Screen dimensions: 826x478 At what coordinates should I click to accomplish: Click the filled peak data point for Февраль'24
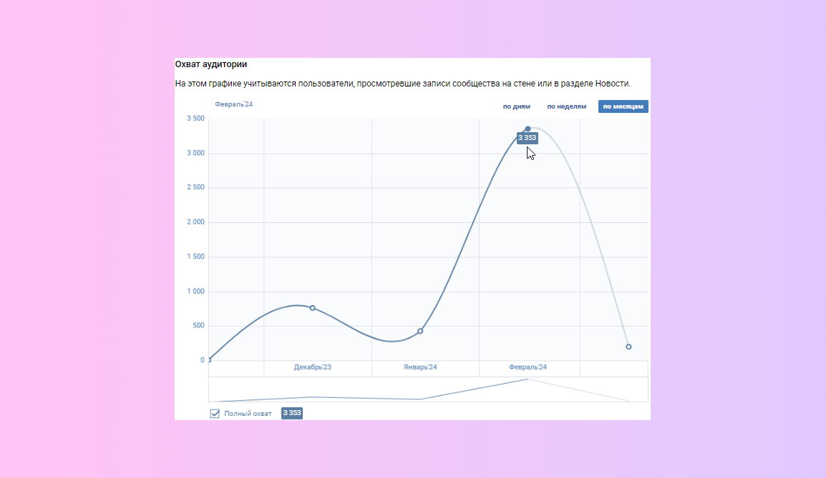tap(528, 129)
